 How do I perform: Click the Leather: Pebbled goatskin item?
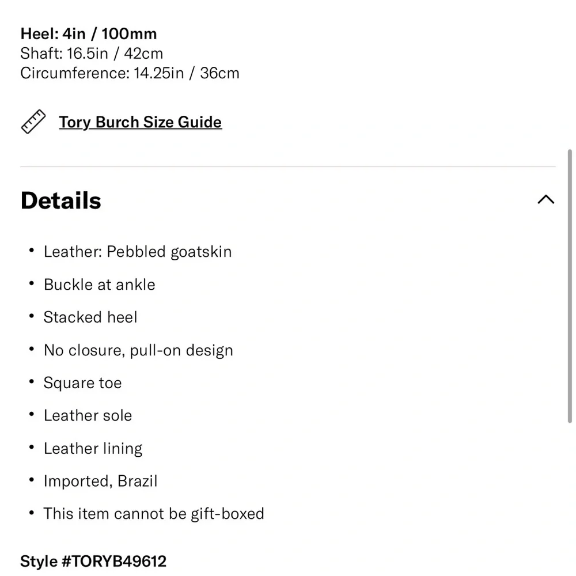coord(138,252)
